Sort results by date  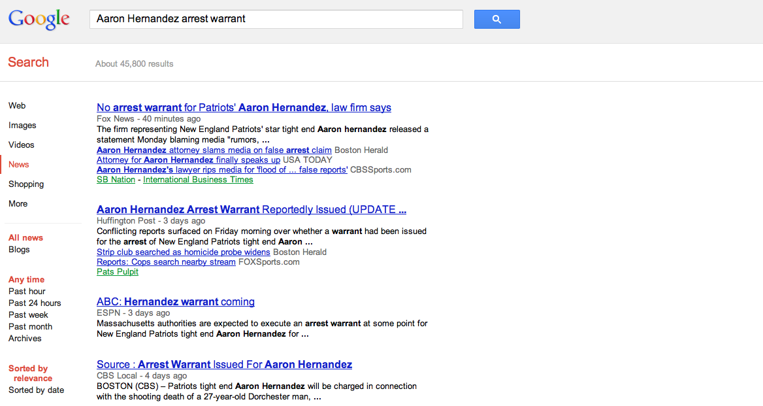click(x=37, y=390)
